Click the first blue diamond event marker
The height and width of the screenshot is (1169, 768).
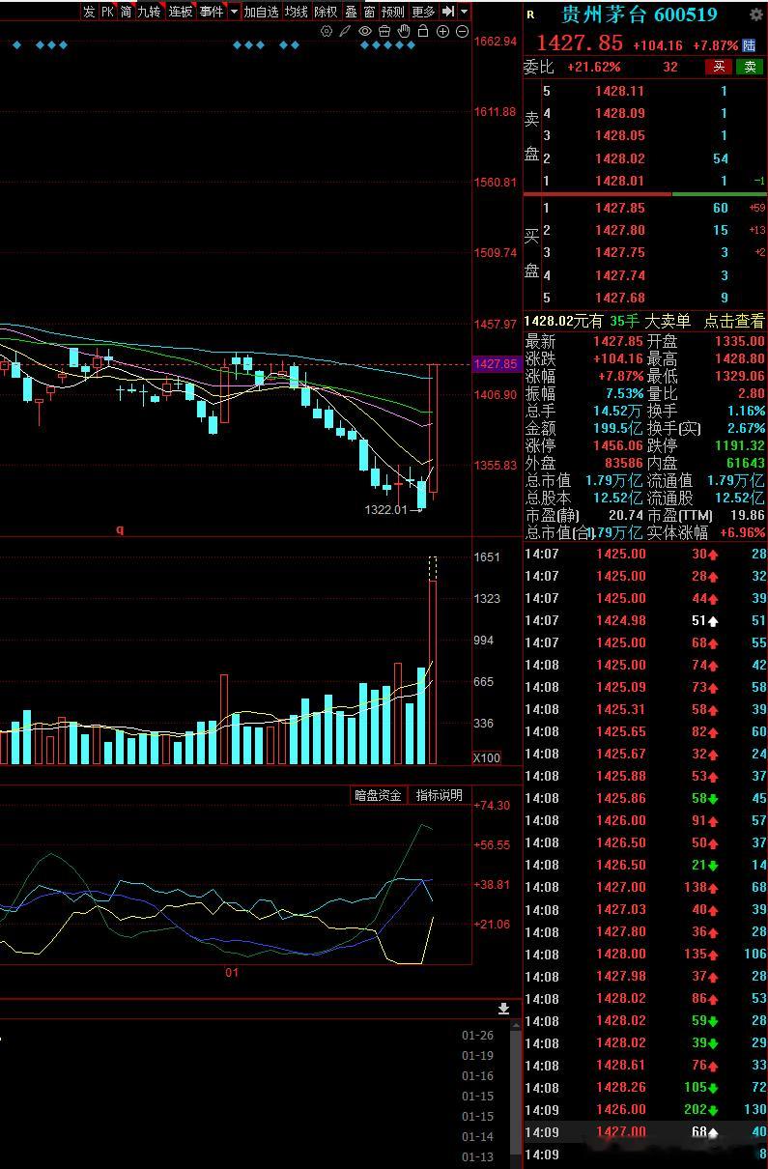16,44
